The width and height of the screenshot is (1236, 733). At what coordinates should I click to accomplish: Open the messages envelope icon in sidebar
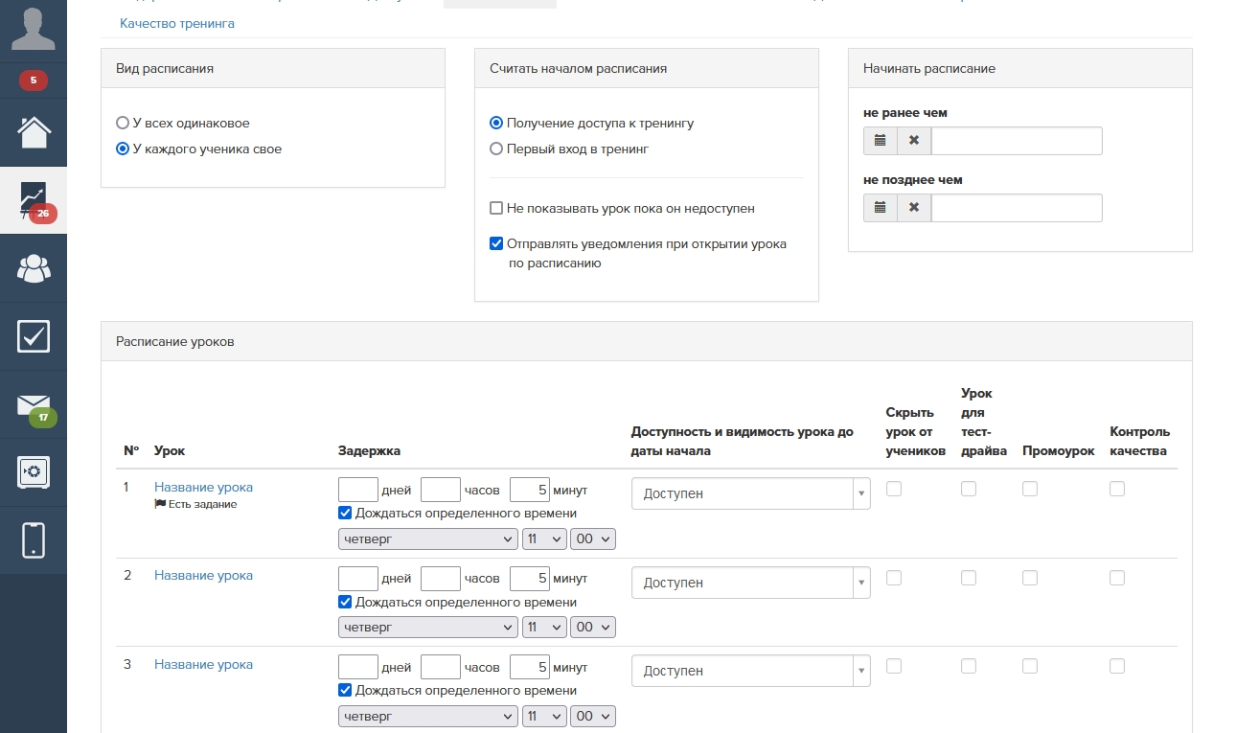coord(33,405)
